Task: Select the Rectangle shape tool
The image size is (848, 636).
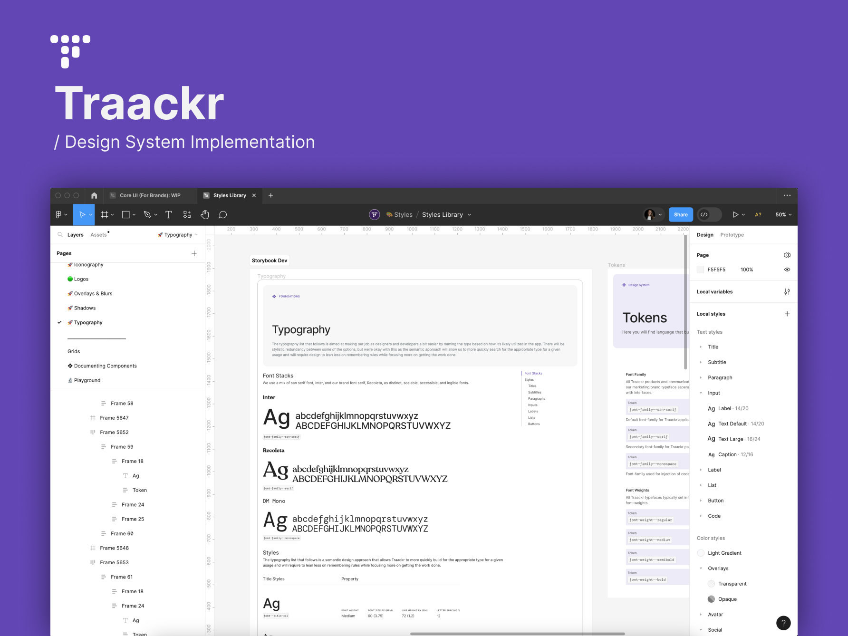Action: tap(126, 215)
